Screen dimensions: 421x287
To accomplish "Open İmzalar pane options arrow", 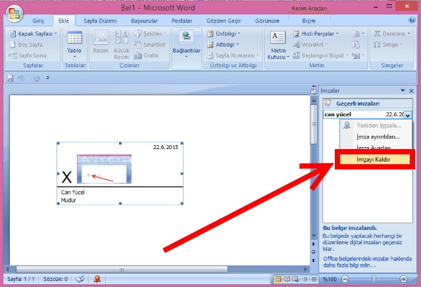I will (x=403, y=91).
